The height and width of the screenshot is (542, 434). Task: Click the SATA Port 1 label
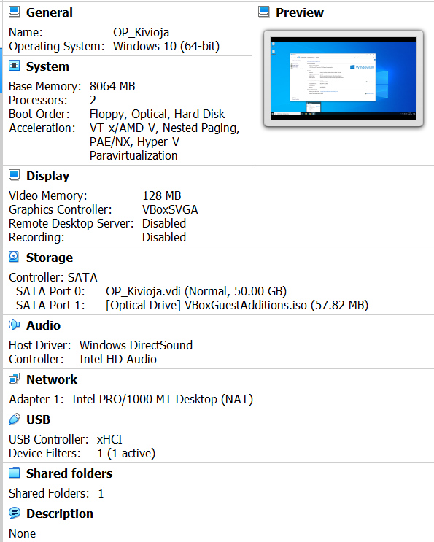[x=50, y=305]
